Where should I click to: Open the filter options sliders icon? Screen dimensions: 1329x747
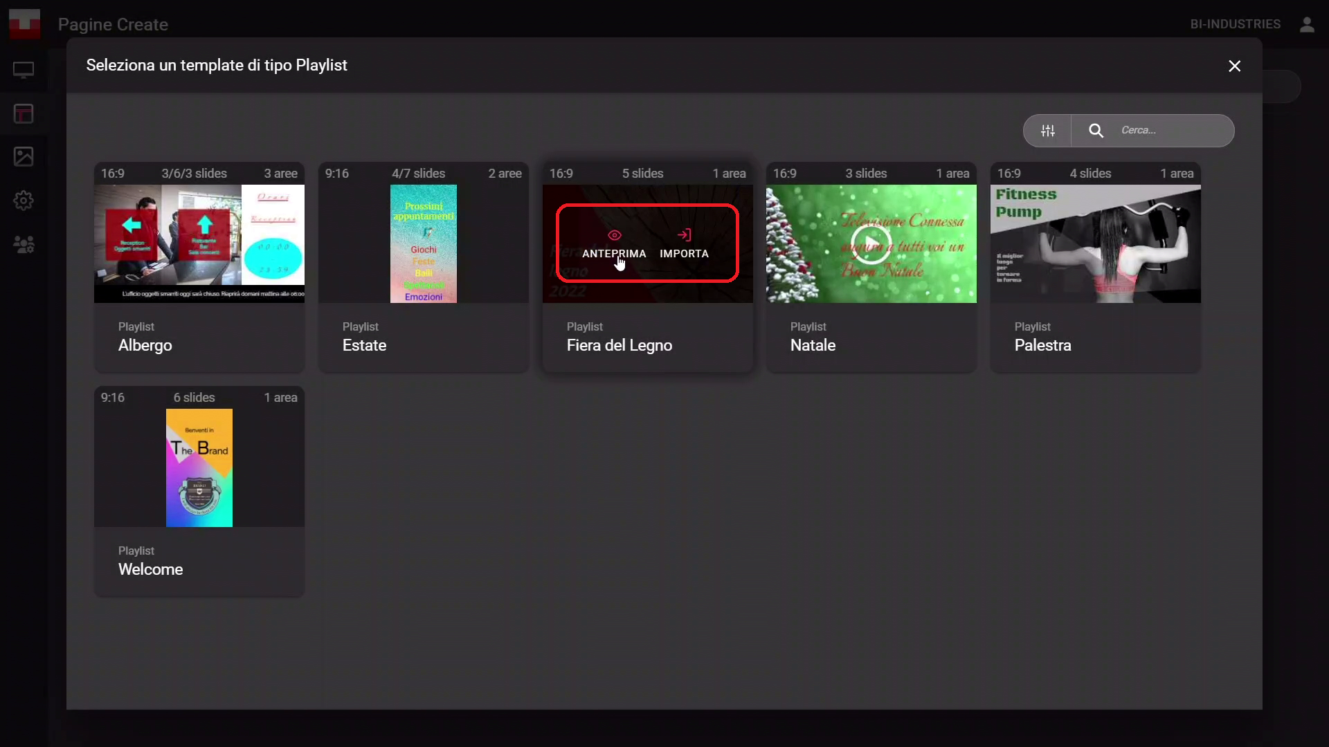pos(1047,131)
